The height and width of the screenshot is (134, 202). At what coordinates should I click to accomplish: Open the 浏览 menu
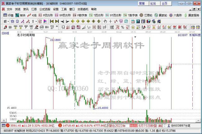pyautogui.click(x=17, y=9)
